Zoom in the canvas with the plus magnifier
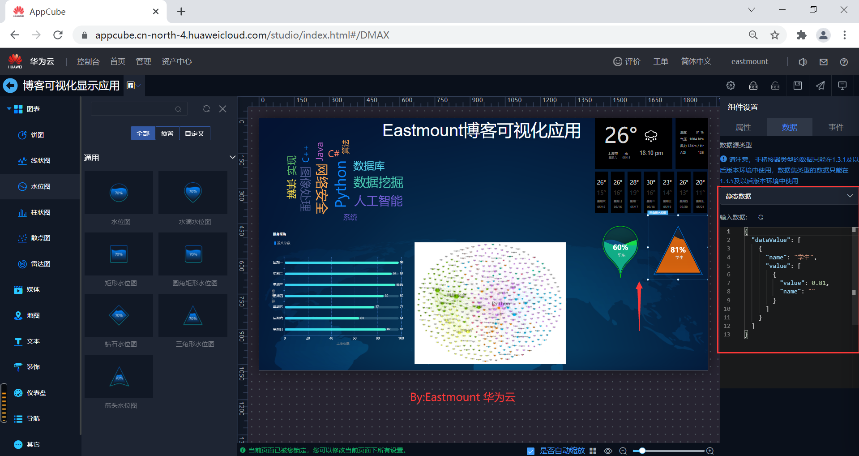This screenshot has height=456, width=859. coord(710,451)
